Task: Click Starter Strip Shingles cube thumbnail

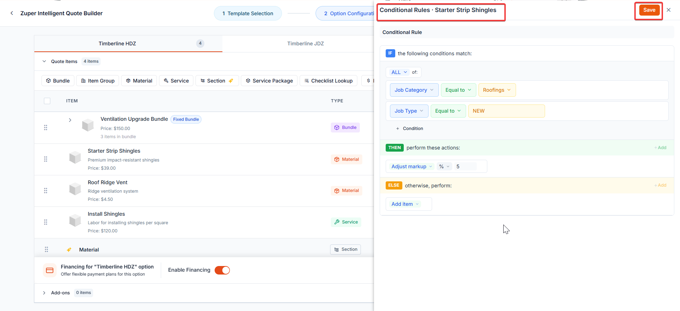Action: 75,157
